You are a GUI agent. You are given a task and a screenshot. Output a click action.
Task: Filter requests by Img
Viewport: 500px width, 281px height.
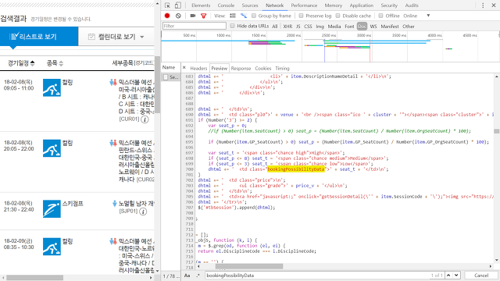coord(320,27)
